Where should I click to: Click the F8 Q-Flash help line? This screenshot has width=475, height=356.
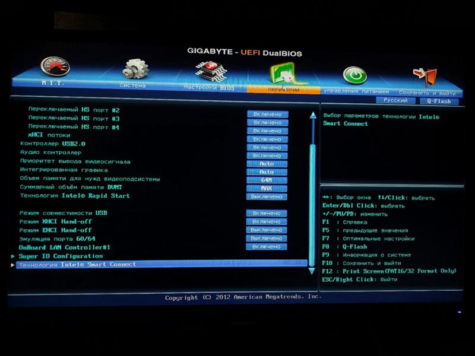(x=345, y=246)
